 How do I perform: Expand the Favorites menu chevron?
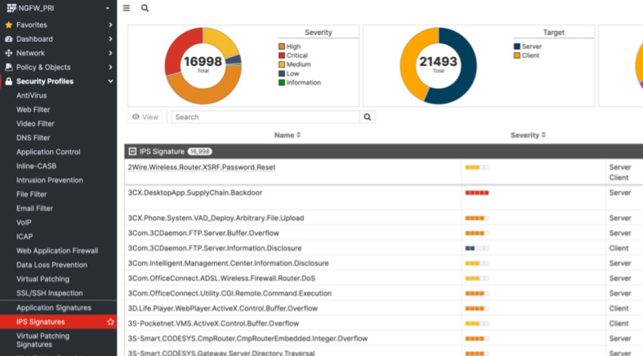click(110, 25)
